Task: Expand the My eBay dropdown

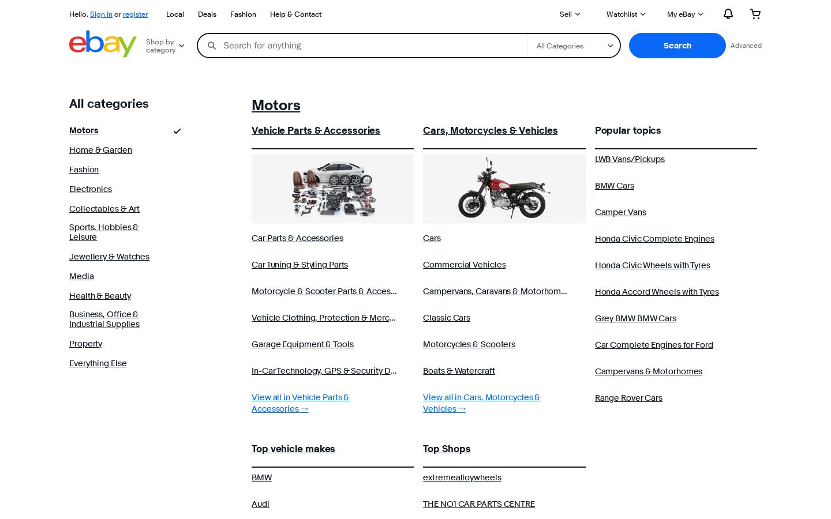Action: click(685, 14)
